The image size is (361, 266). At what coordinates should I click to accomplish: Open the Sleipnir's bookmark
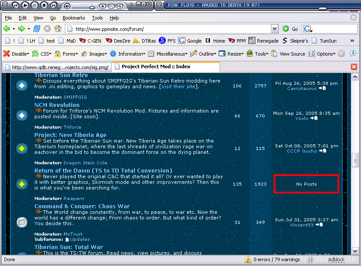point(295,41)
